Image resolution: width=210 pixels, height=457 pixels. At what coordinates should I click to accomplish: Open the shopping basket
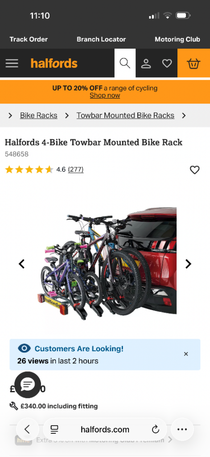[x=194, y=63]
